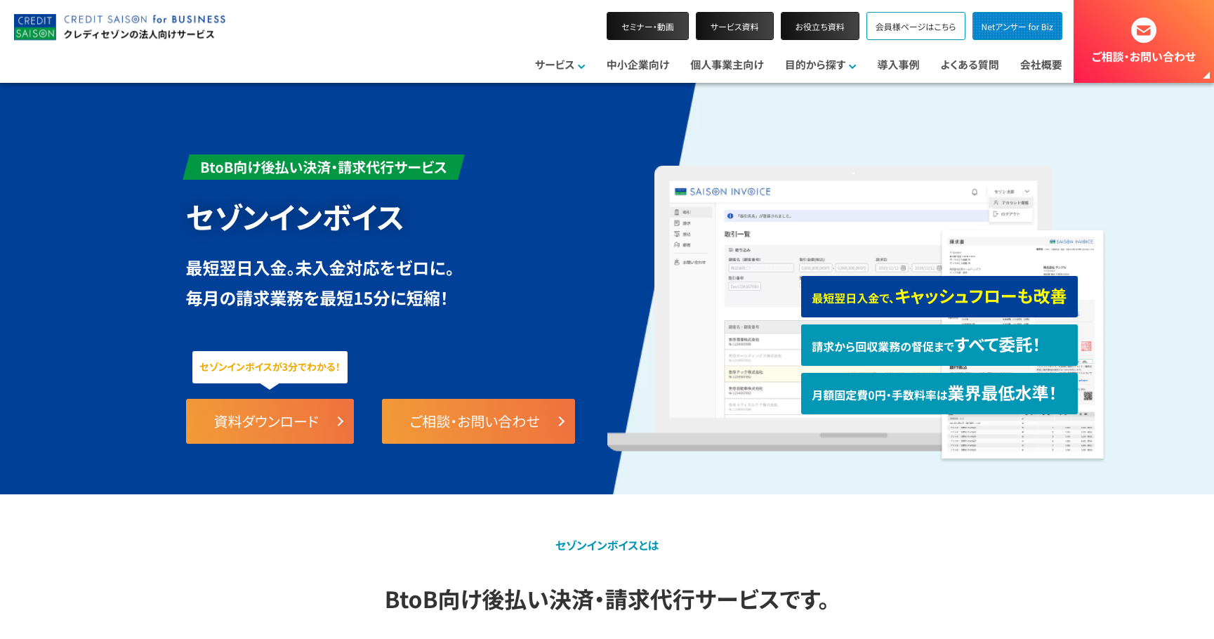This screenshot has height=639, width=1214.
Task: Open the お役立ち資料 button
Action: (820, 26)
